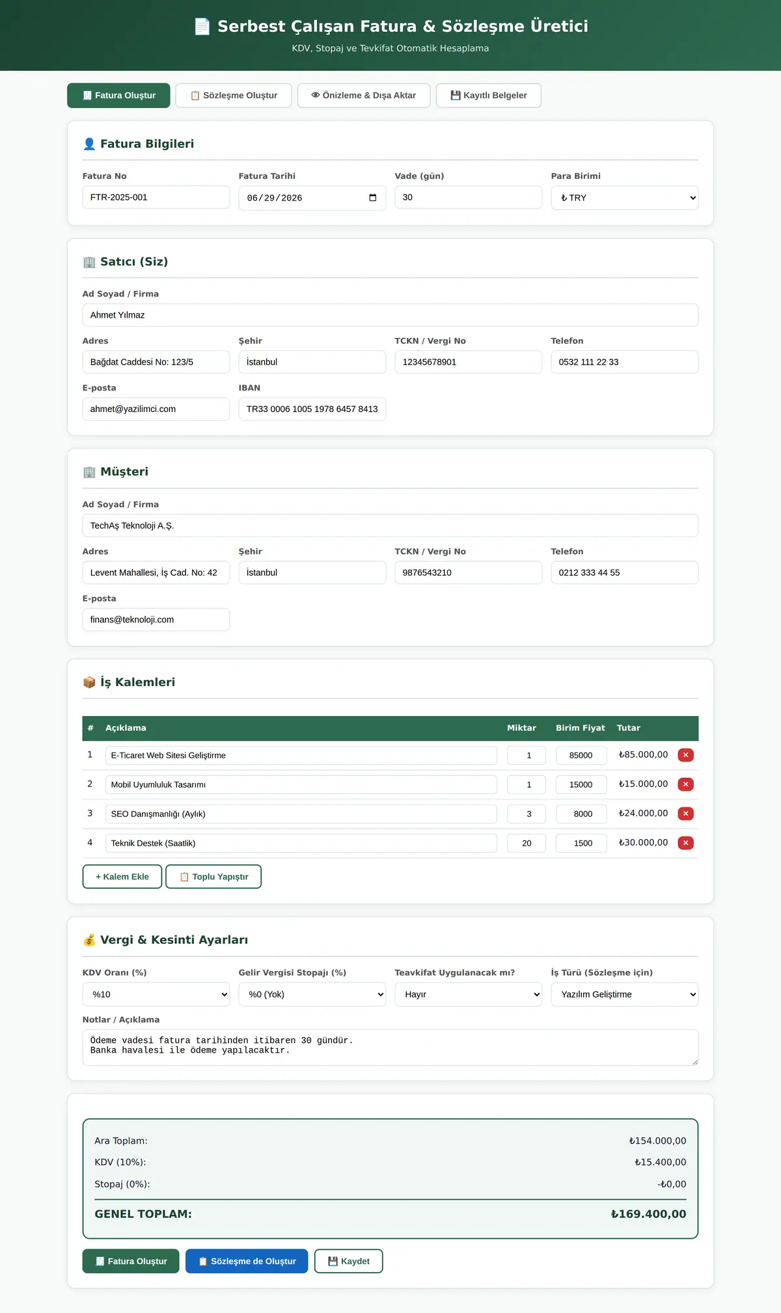
Task: Open the İş Türü dropdown
Action: [x=625, y=994]
